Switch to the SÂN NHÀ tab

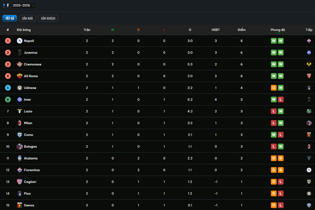point(27,18)
